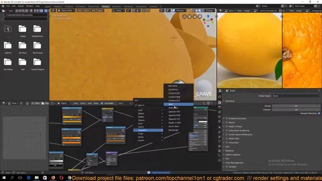The height and width of the screenshot is (181, 322).
Task: Click the file path field in file browser
Action: pyautogui.click(x=26, y=15)
